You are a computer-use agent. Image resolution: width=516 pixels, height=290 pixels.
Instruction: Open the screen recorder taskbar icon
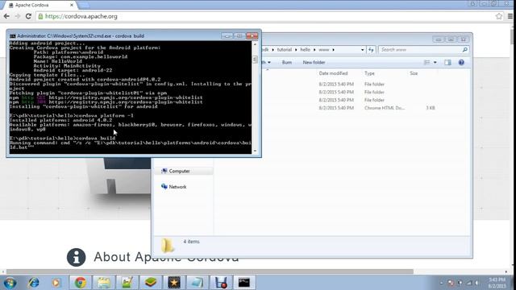(221, 283)
